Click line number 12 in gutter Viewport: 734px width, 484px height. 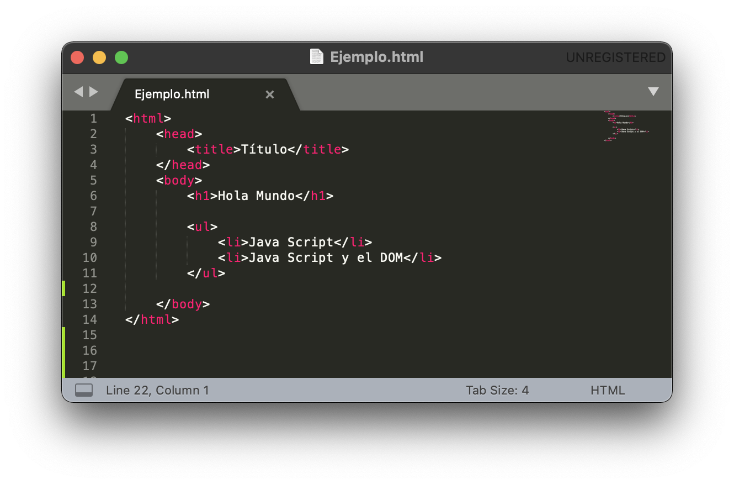tap(89, 288)
